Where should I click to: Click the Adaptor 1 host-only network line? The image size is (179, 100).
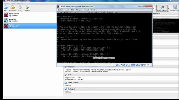[98, 70]
